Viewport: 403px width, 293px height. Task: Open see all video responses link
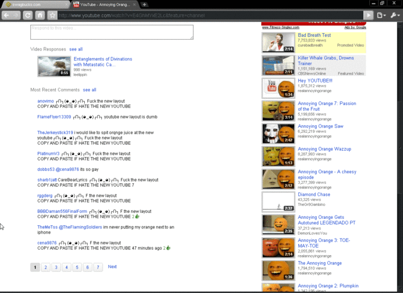76,49
